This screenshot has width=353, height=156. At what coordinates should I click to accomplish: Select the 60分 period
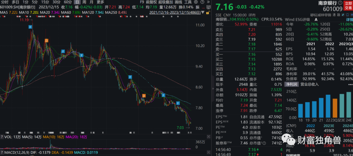pyautogui.click(x=68, y=2)
